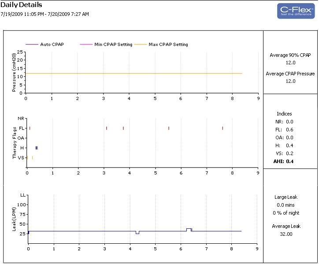
Task: Click the leak dip just after hour 4
Action: (x=137, y=232)
